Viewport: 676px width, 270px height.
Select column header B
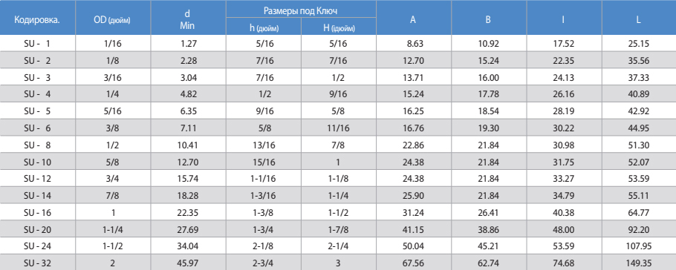coord(488,20)
